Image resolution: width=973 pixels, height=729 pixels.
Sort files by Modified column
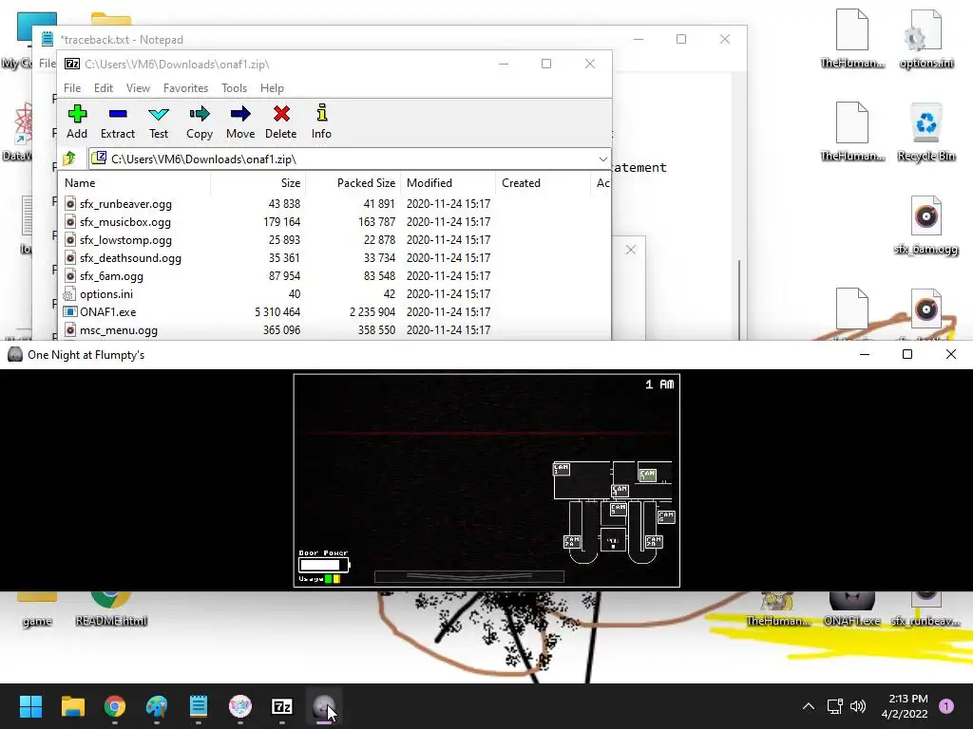[x=448, y=183]
